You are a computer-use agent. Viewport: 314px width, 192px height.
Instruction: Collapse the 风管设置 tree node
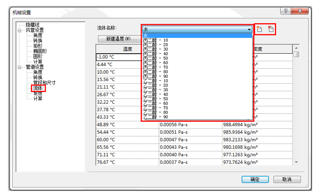pyautogui.click(x=19, y=30)
